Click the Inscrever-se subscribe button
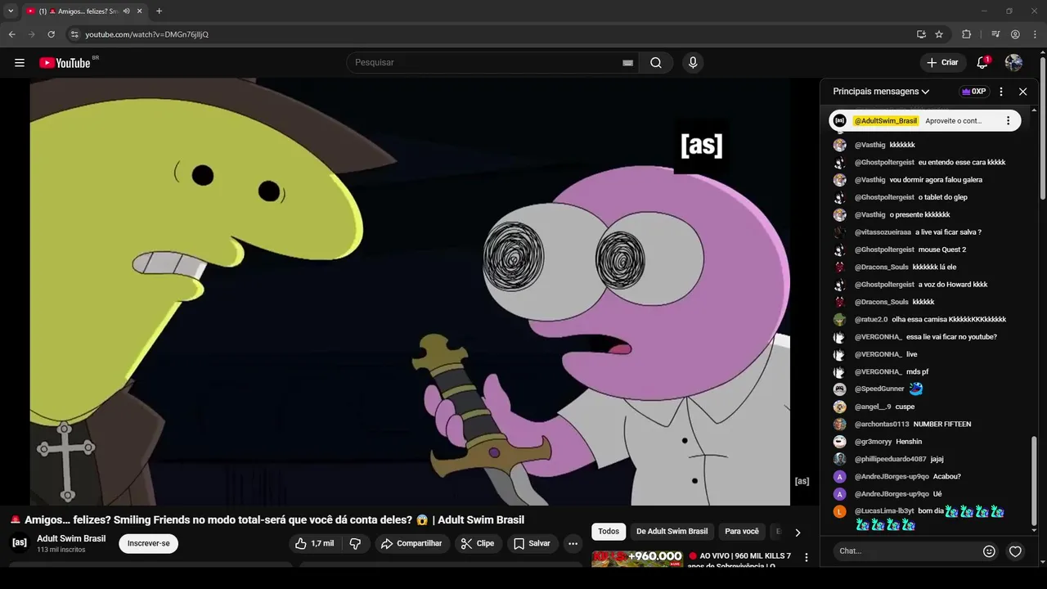Image resolution: width=1047 pixels, height=589 pixels. (x=148, y=543)
